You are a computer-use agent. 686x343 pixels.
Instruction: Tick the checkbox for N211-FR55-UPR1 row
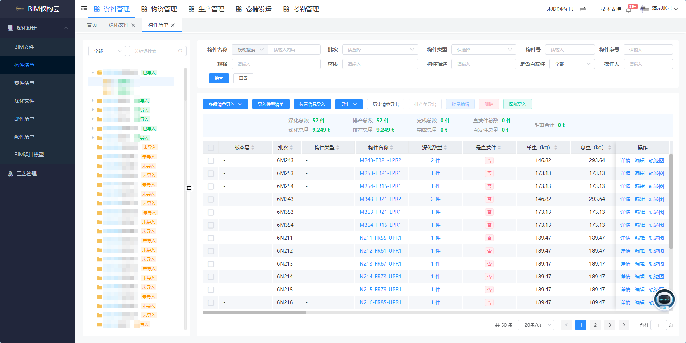tap(211, 238)
